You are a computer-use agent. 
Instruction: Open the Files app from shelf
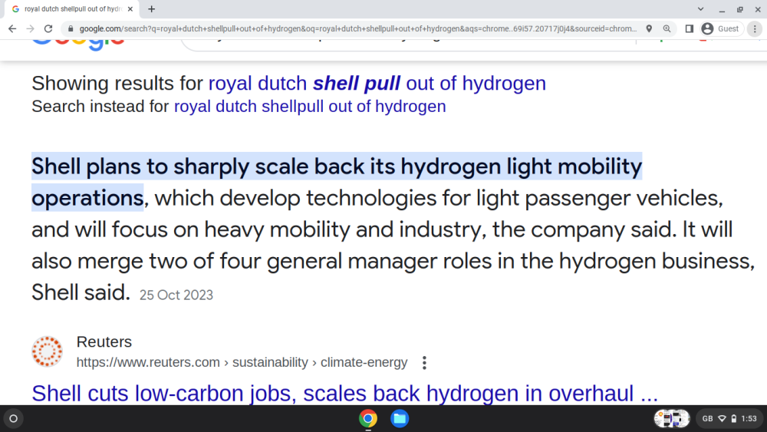tap(400, 418)
